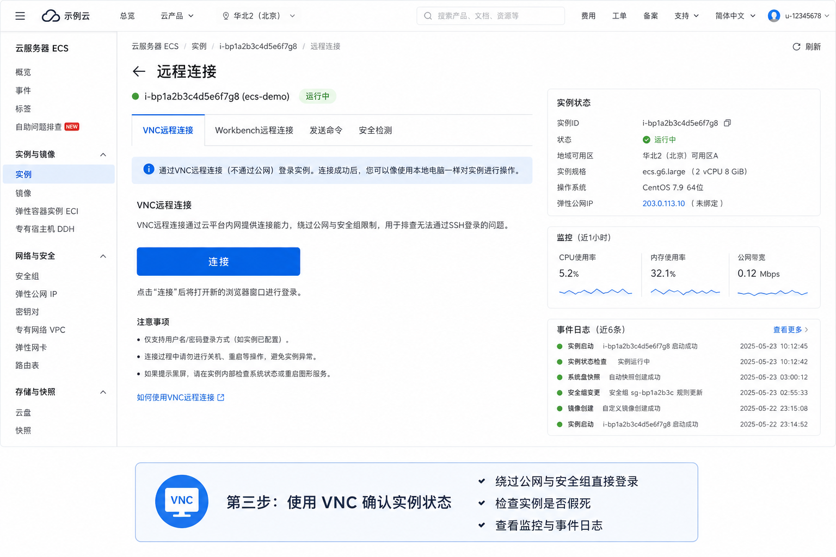Click the location pin icon by 华北2
836x557 pixels.
point(226,16)
